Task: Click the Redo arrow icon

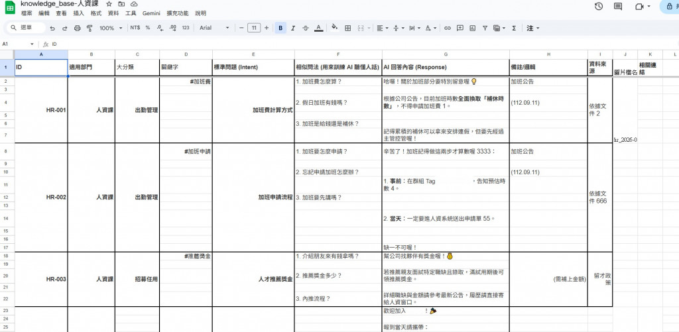Action: point(65,28)
